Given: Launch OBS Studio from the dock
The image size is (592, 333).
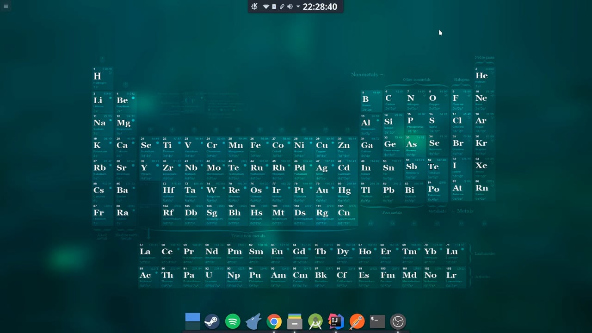Looking at the screenshot, I should point(398,321).
